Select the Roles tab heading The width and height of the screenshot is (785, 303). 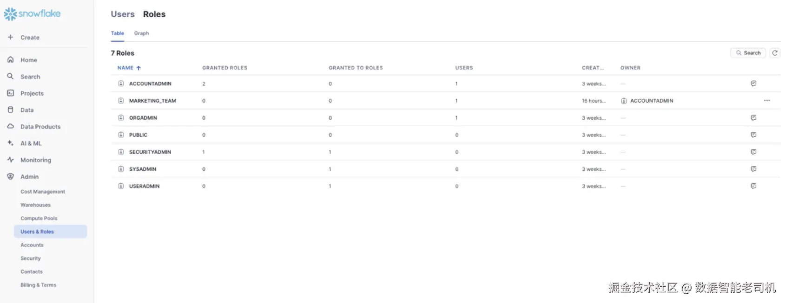coord(154,14)
